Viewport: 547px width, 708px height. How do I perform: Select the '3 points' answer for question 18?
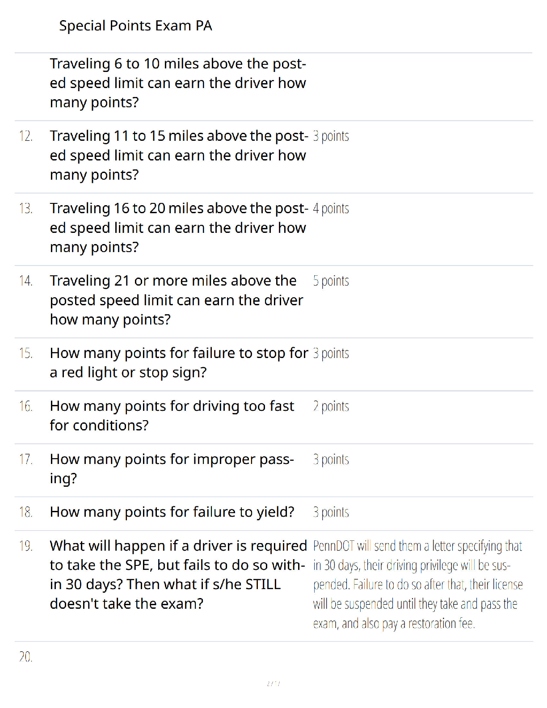click(x=331, y=512)
